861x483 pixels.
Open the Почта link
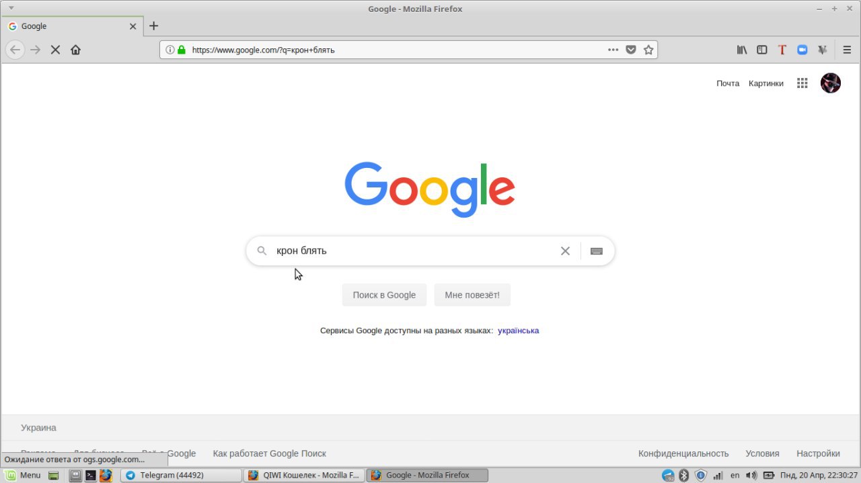pyautogui.click(x=728, y=83)
